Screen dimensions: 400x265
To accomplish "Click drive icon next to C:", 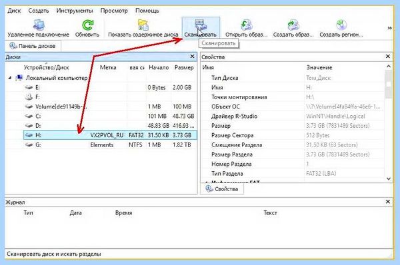I will [x=29, y=117].
